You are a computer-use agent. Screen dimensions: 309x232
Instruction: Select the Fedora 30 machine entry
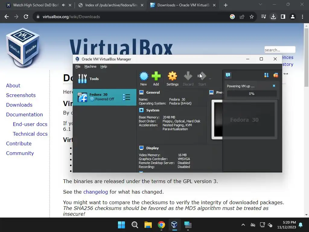tap(104, 97)
